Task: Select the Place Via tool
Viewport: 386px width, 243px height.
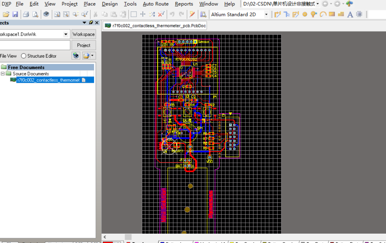Action: 314,14
